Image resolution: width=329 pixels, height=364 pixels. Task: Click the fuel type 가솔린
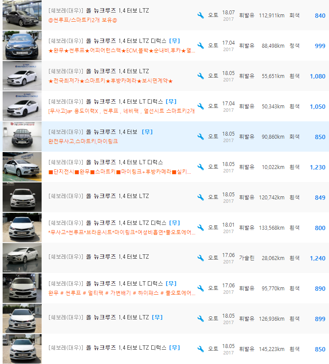pos(247,258)
